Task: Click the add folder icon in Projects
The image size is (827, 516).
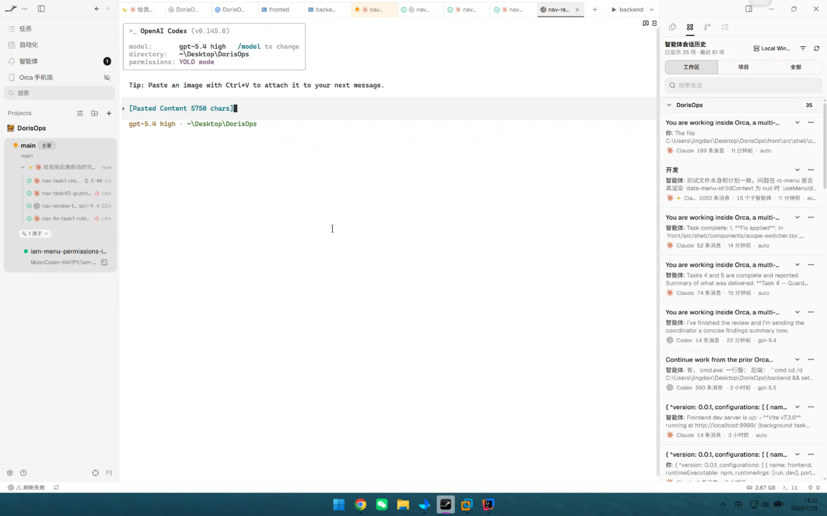Action: coord(94,113)
